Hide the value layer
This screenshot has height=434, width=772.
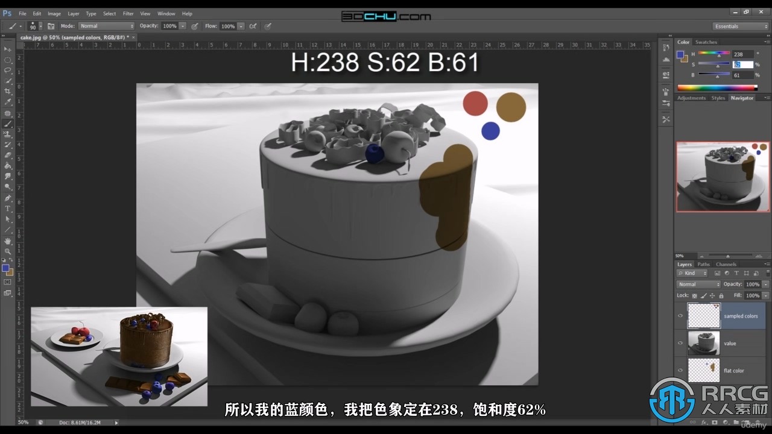[x=680, y=343]
